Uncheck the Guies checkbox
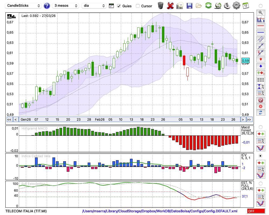The height and width of the screenshot is (215, 269). coord(119,6)
